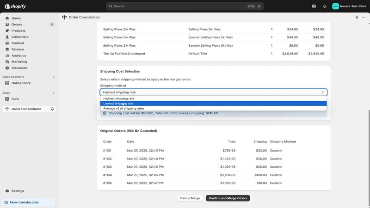Open Online Store sales channel
Screen dimensions: 370x208
[x=21, y=83]
